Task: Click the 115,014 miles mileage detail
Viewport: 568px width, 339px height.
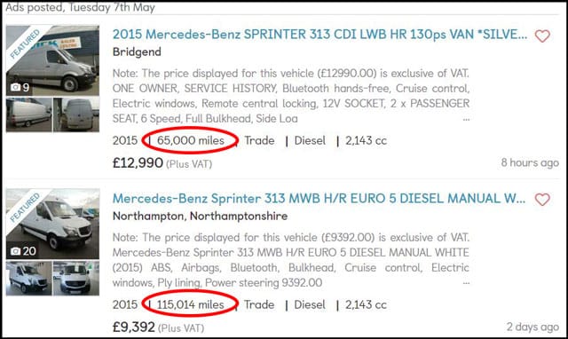Action: click(x=191, y=304)
